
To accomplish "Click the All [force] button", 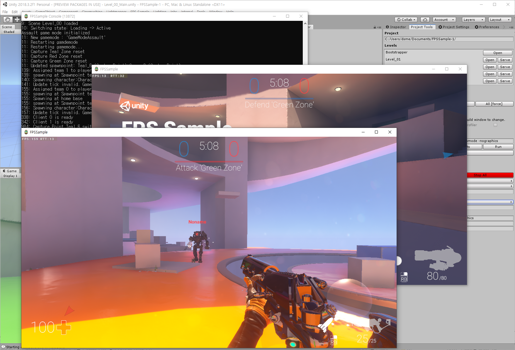I will (494, 104).
